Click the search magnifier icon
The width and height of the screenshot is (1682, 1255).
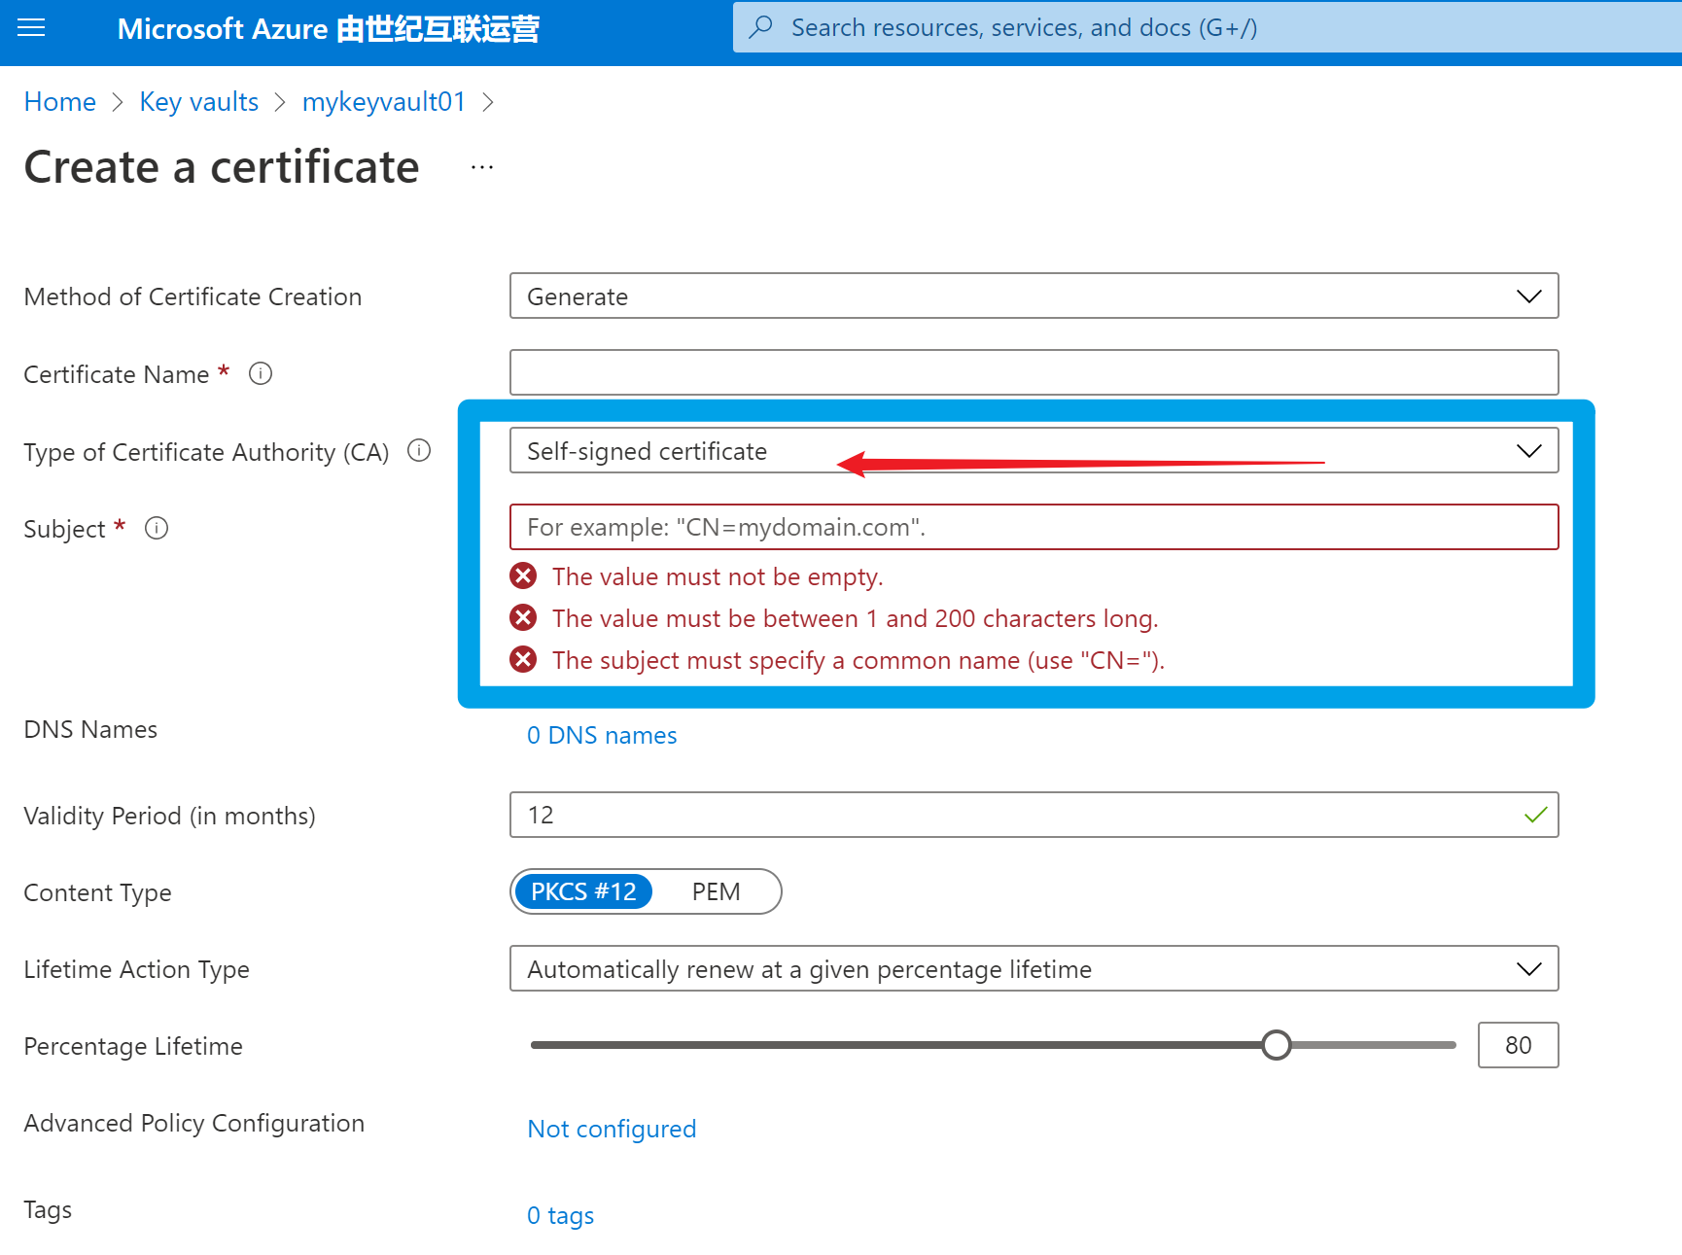(x=761, y=27)
